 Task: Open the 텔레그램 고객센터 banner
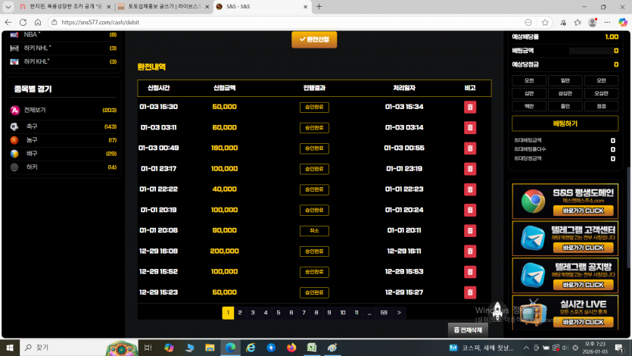pos(566,238)
